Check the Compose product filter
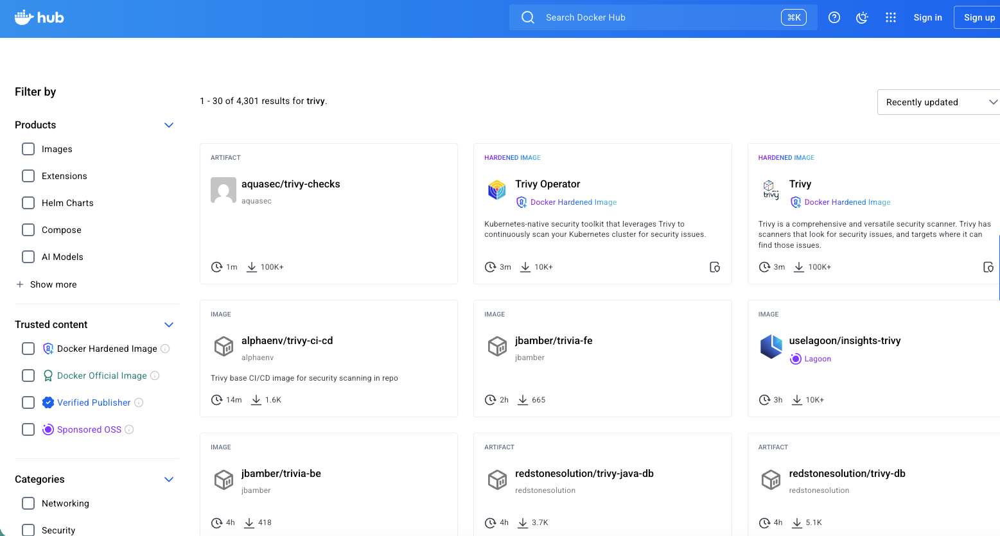The width and height of the screenshot is (1000, 536). 28,230
